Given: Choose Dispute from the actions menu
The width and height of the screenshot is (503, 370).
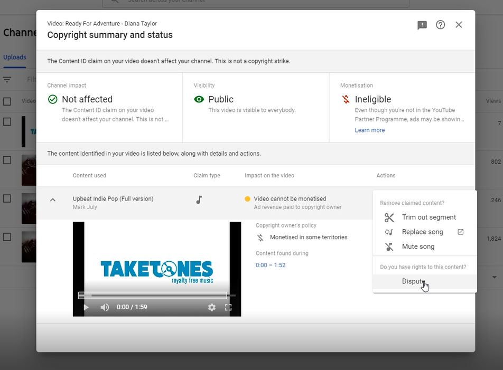Looking at the screenshot, I should 424,281.
